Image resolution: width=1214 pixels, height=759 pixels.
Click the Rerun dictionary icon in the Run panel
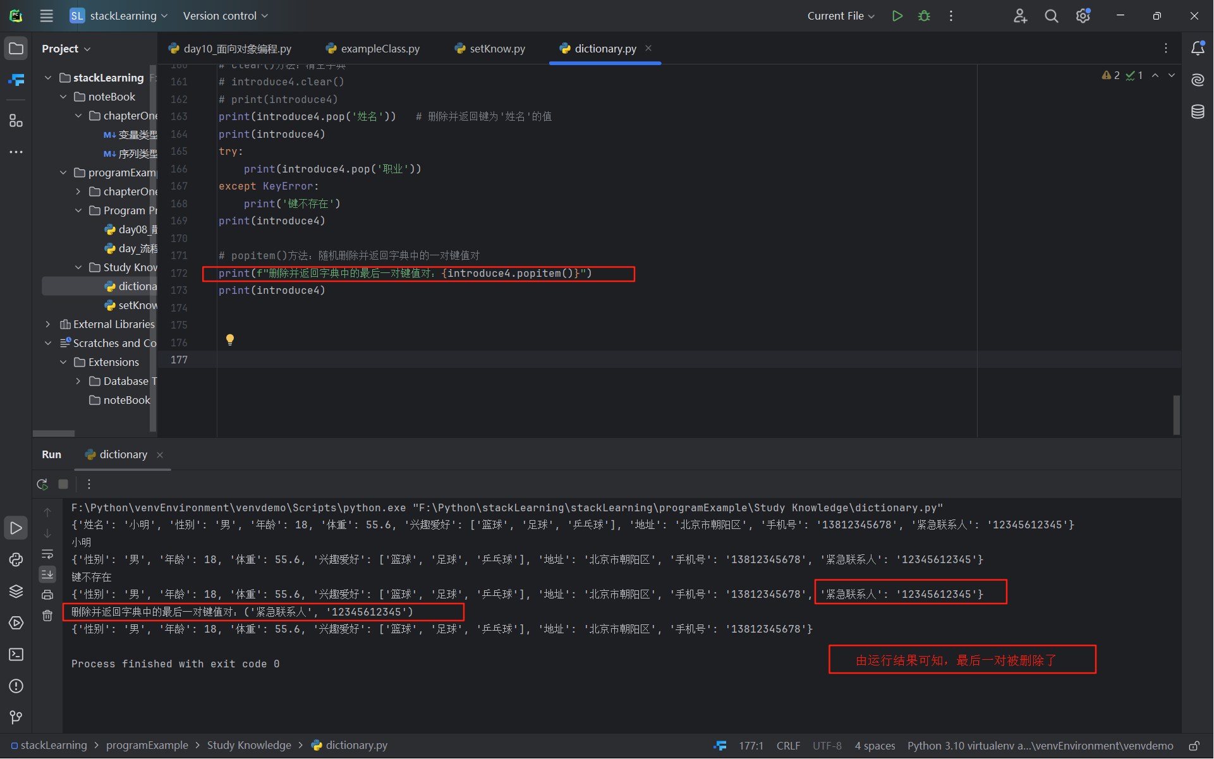[x=42, y=484]
